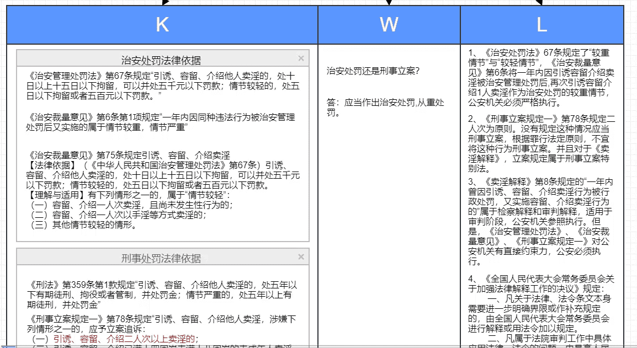Viewport: 637px width, 348px height.
Task: Click the 《治安管理处罚法》第67条规定 paragraph
Action: [x=163, y=86]
